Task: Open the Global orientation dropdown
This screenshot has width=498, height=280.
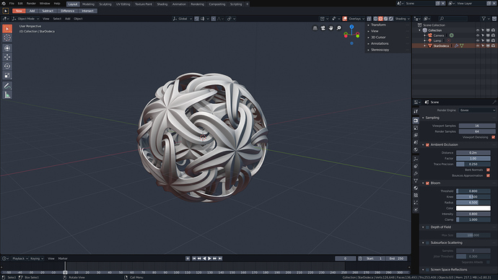Action: tap(183, 19)
